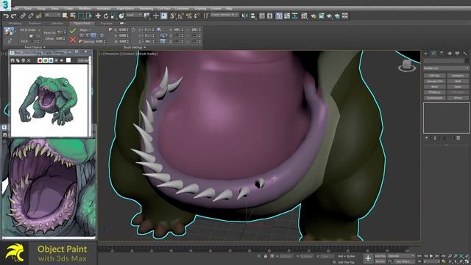Commit painted objects with green checkmark

tap(73, 31)
